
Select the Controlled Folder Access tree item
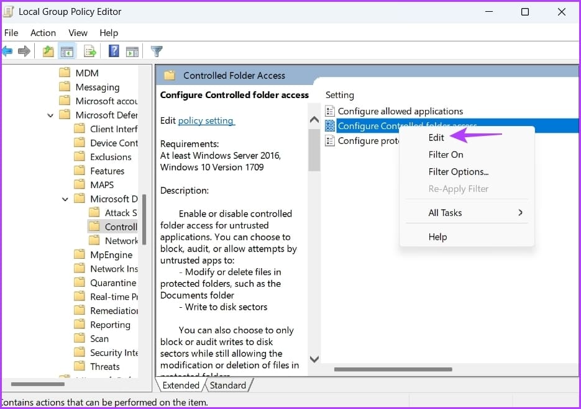coord(121,227)
